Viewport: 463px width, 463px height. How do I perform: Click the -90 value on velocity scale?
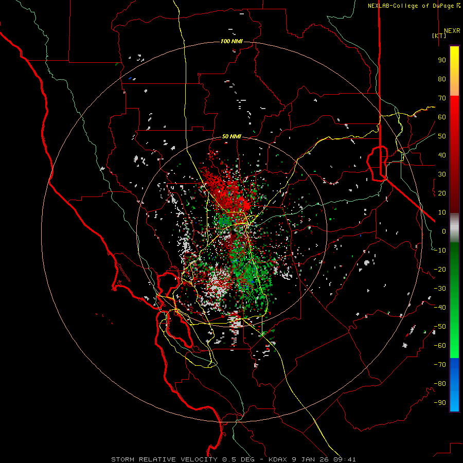440,403
